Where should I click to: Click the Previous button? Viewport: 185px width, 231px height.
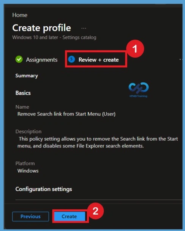(x=30, y=217)
